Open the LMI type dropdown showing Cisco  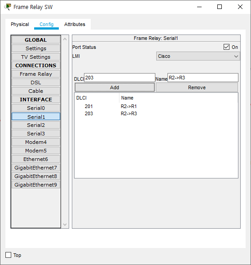pyautogui.click(x=198, y=56)
